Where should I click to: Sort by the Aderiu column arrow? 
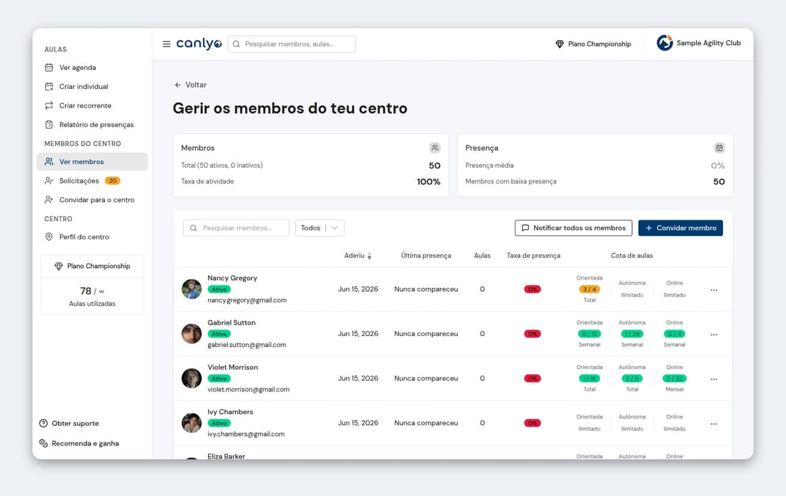tap(370, 256)
